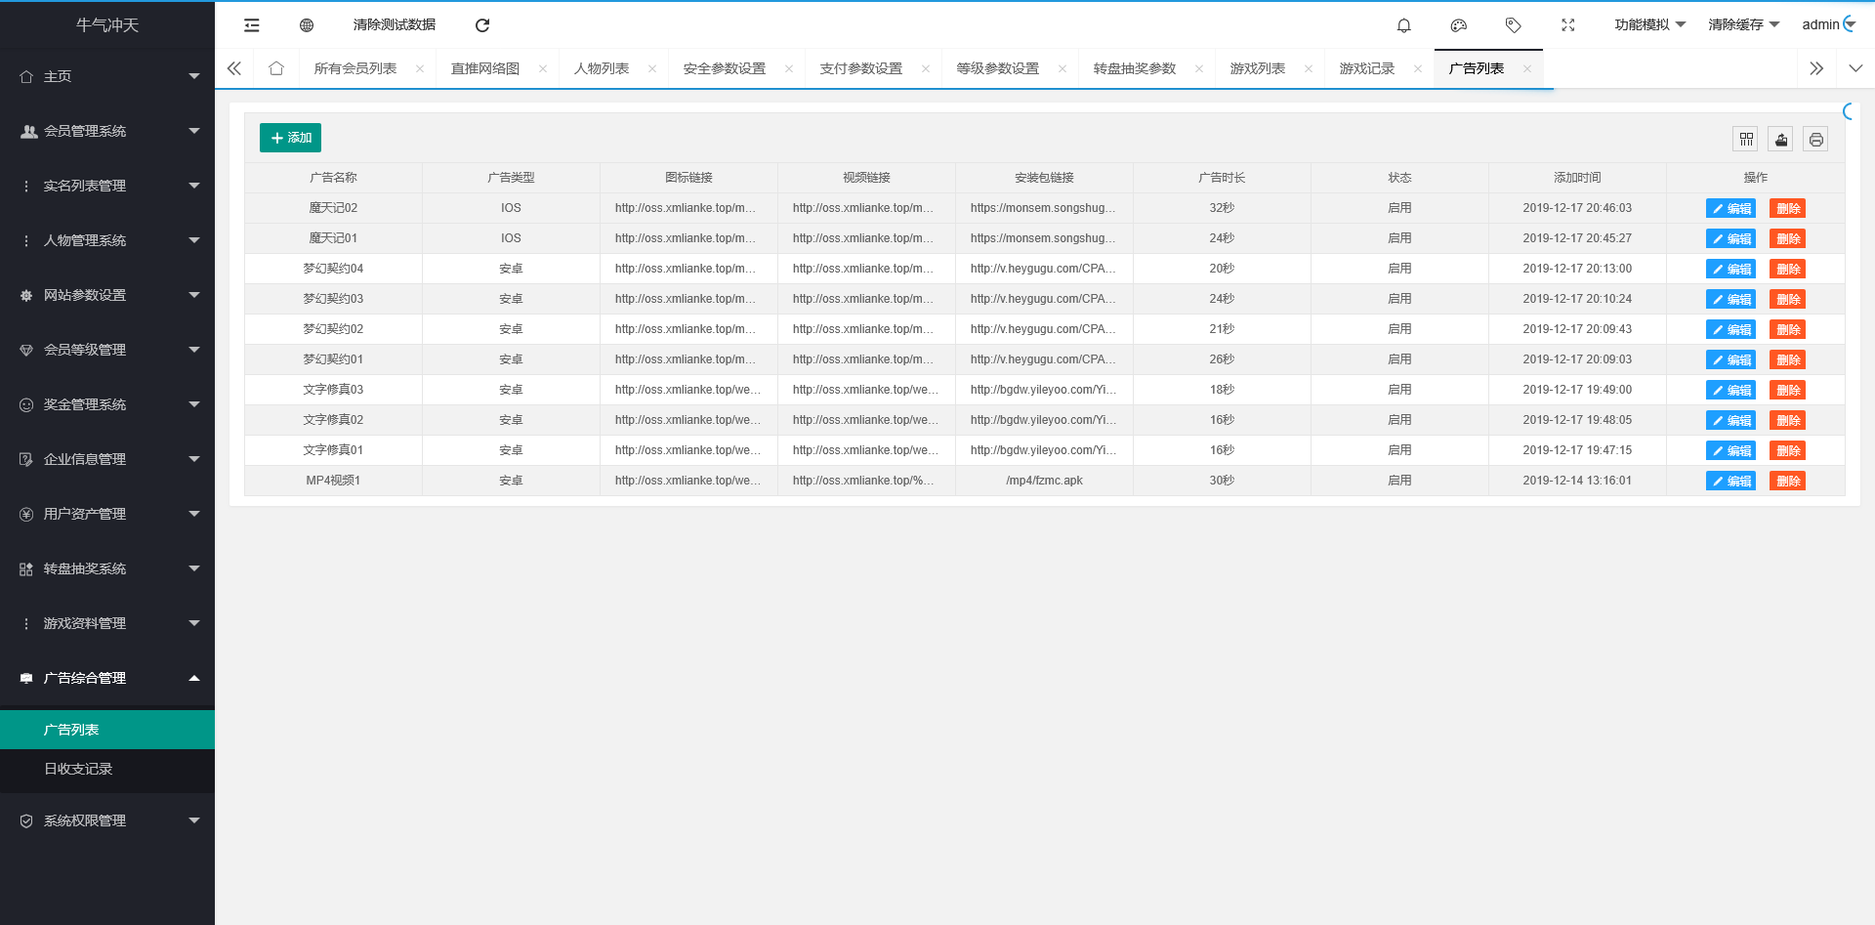The width and height of the screenshot is (1875, 925).
Task: Expand 奖金管理系统 in the sidebar
Action: point(107,404)
